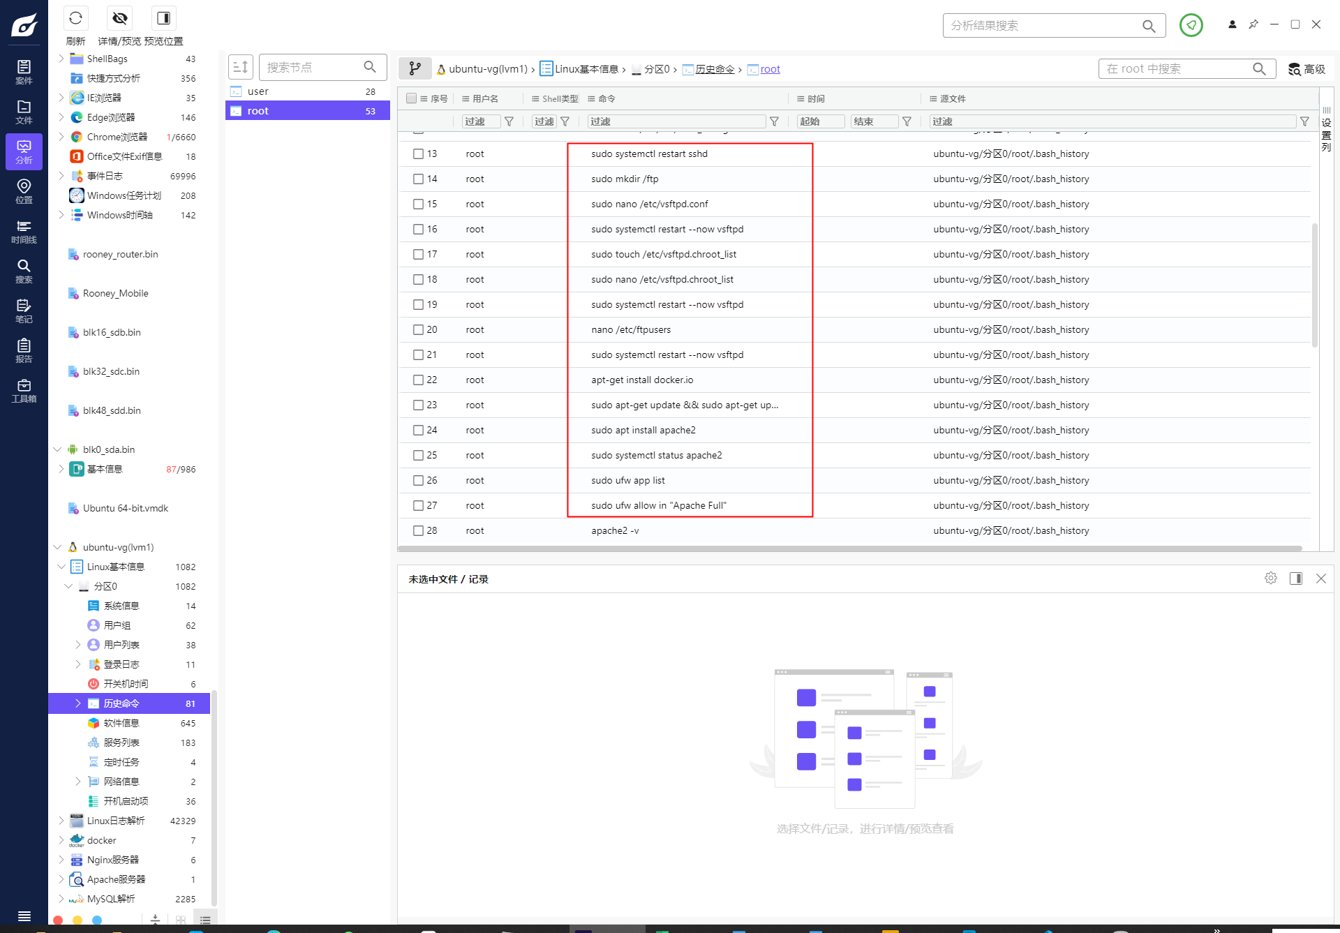
Task: Expand the Chrome浏览器 tree node
Action: [x=61, y=137]
